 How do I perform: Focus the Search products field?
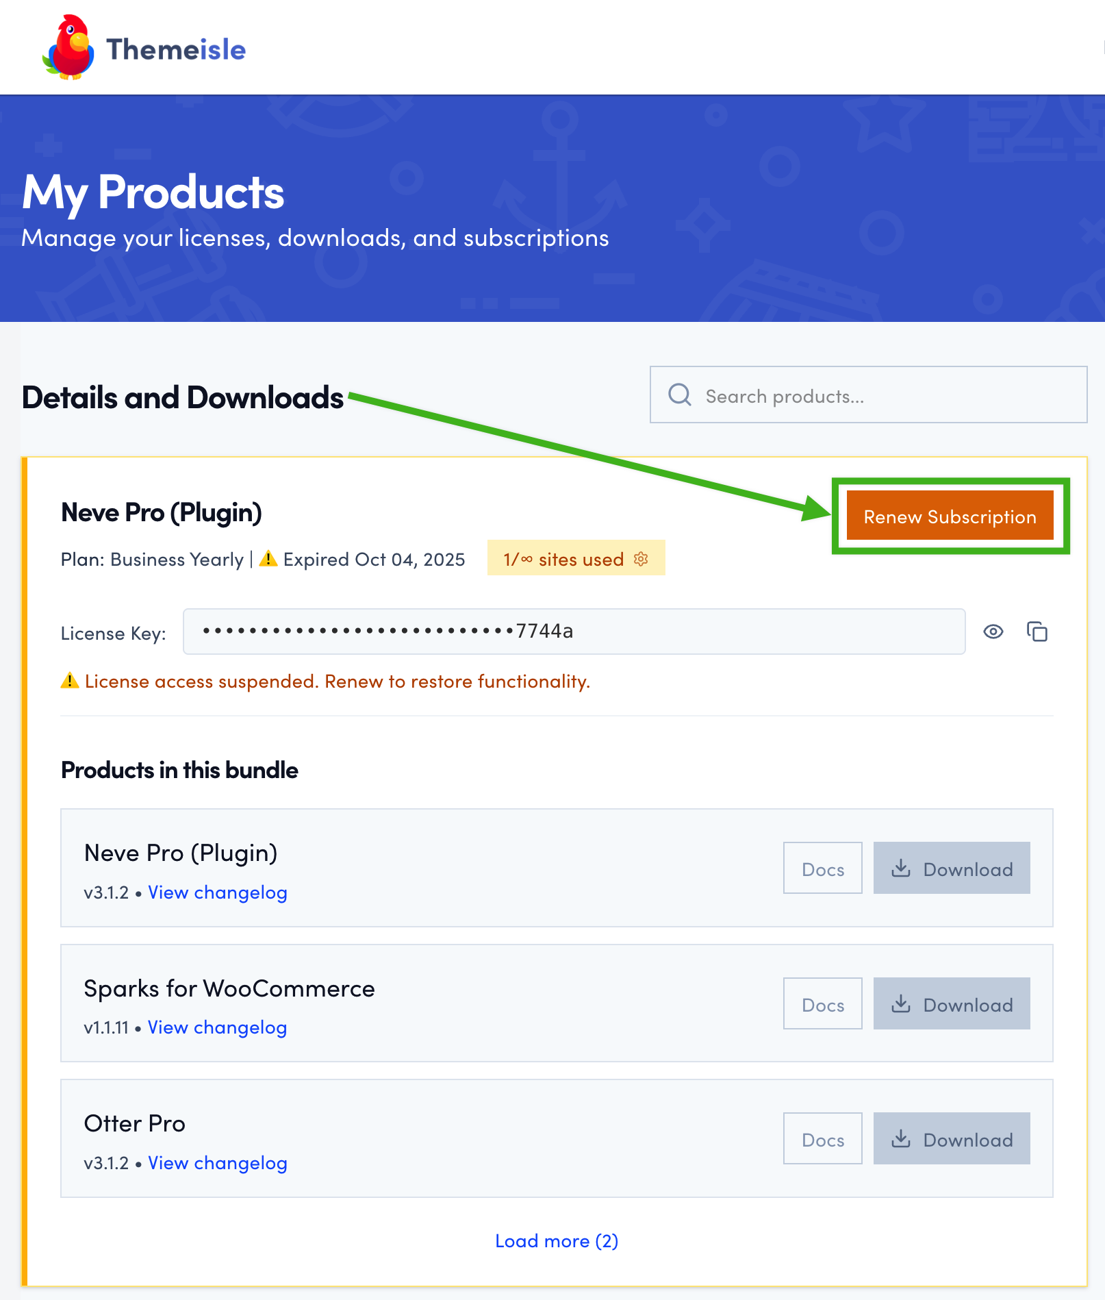868,395
